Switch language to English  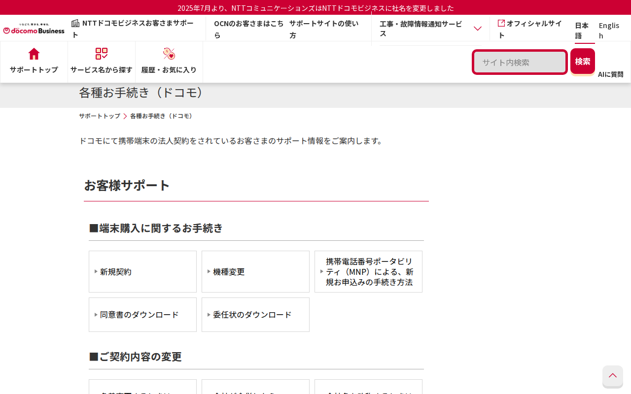pos(609,31)
